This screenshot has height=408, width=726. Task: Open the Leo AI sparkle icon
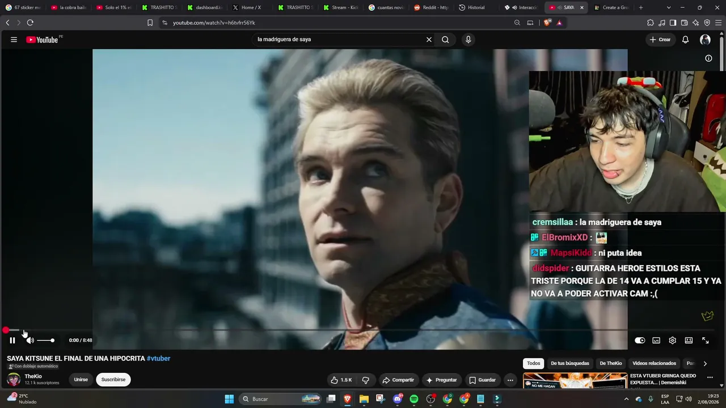(x=696, y=23)
